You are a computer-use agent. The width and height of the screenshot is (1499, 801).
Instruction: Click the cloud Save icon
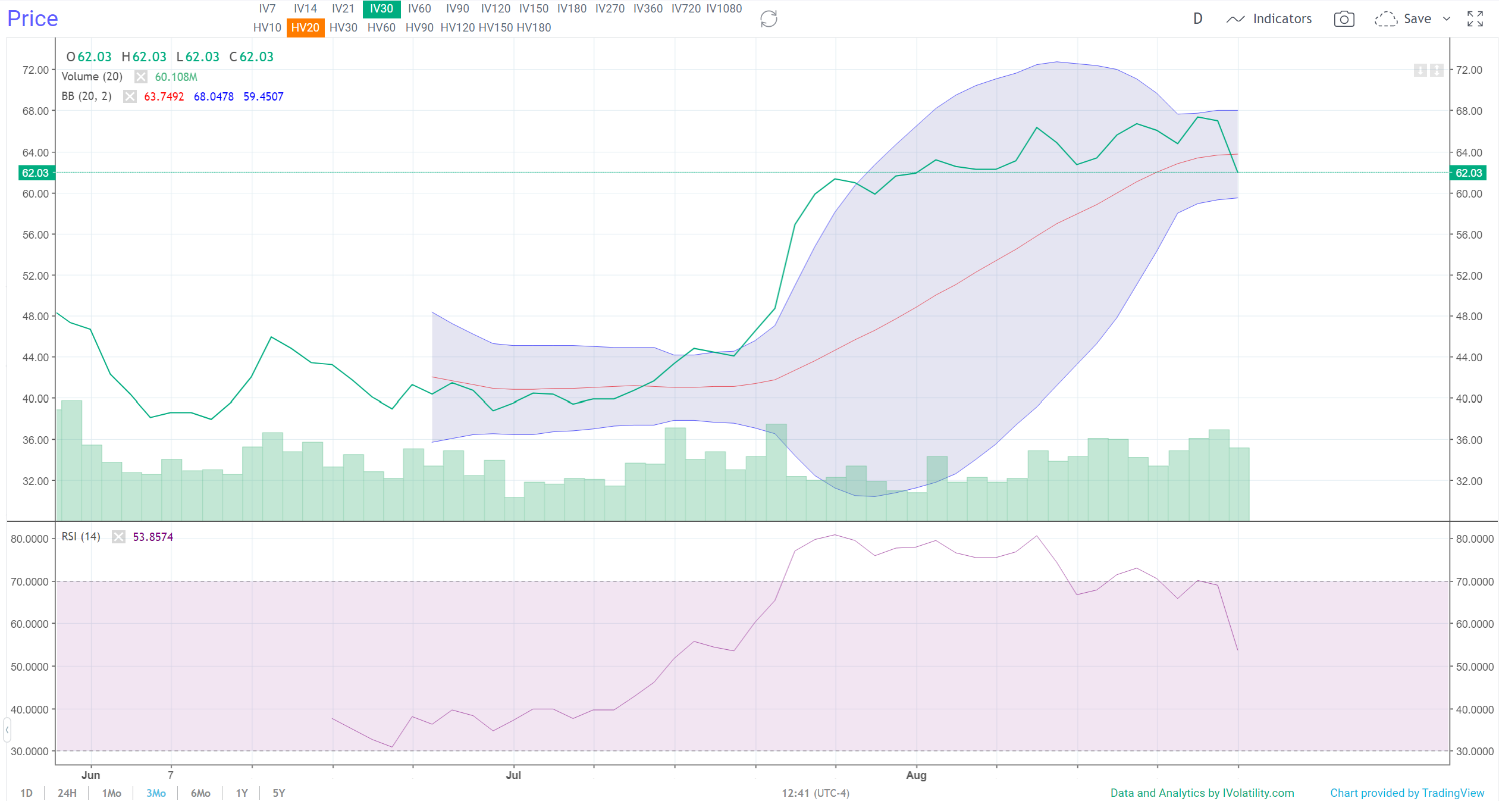pos(1385,19)
